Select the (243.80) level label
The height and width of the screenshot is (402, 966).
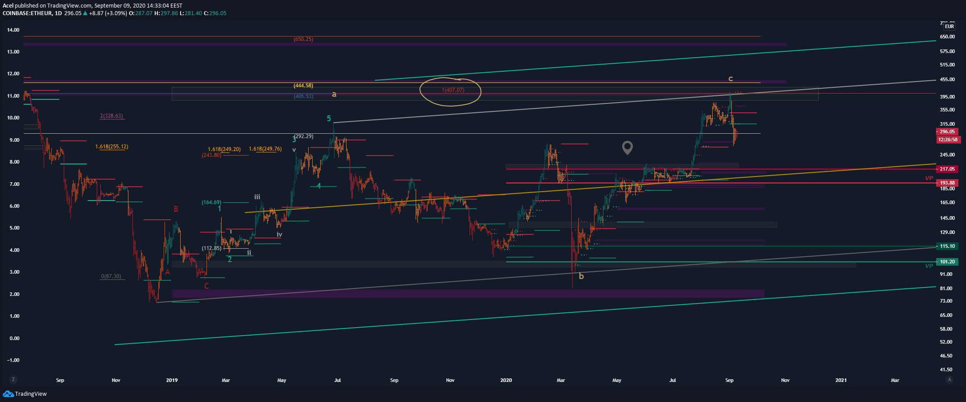point(211,155)
